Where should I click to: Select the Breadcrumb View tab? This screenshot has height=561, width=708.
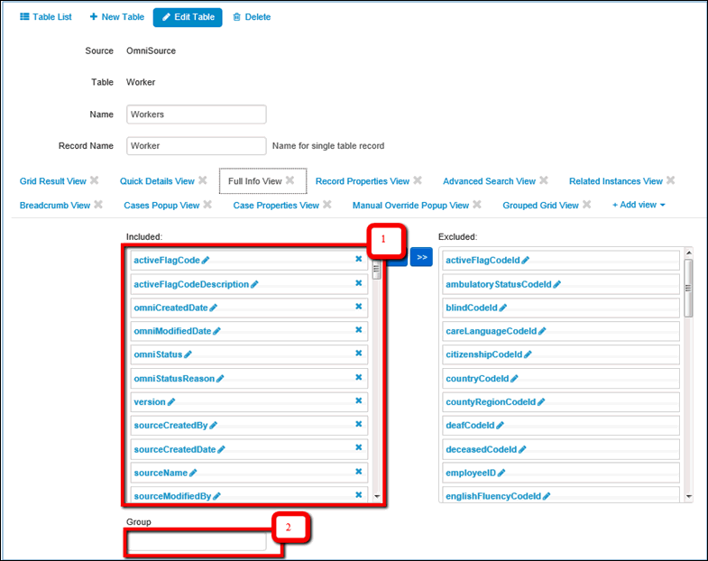coord(55,205)
